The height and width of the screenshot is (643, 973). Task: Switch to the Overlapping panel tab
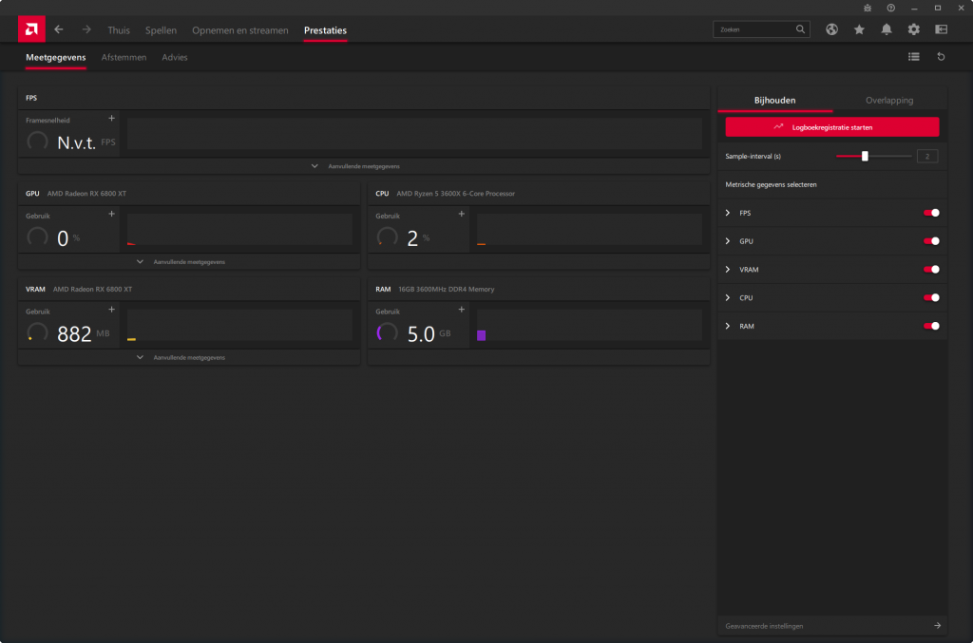pos(889,100)
